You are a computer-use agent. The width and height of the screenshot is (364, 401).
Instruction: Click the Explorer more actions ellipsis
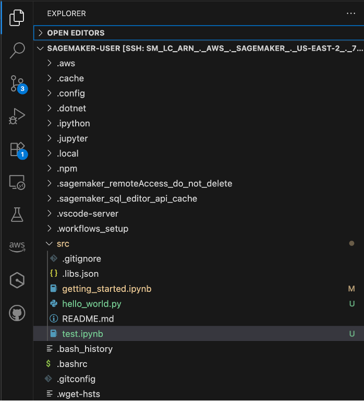[350, 14]
